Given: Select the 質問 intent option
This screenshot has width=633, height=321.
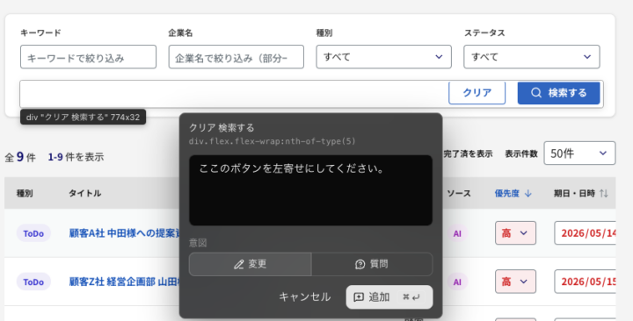Looking at the screenshot, I should (372, 264).
